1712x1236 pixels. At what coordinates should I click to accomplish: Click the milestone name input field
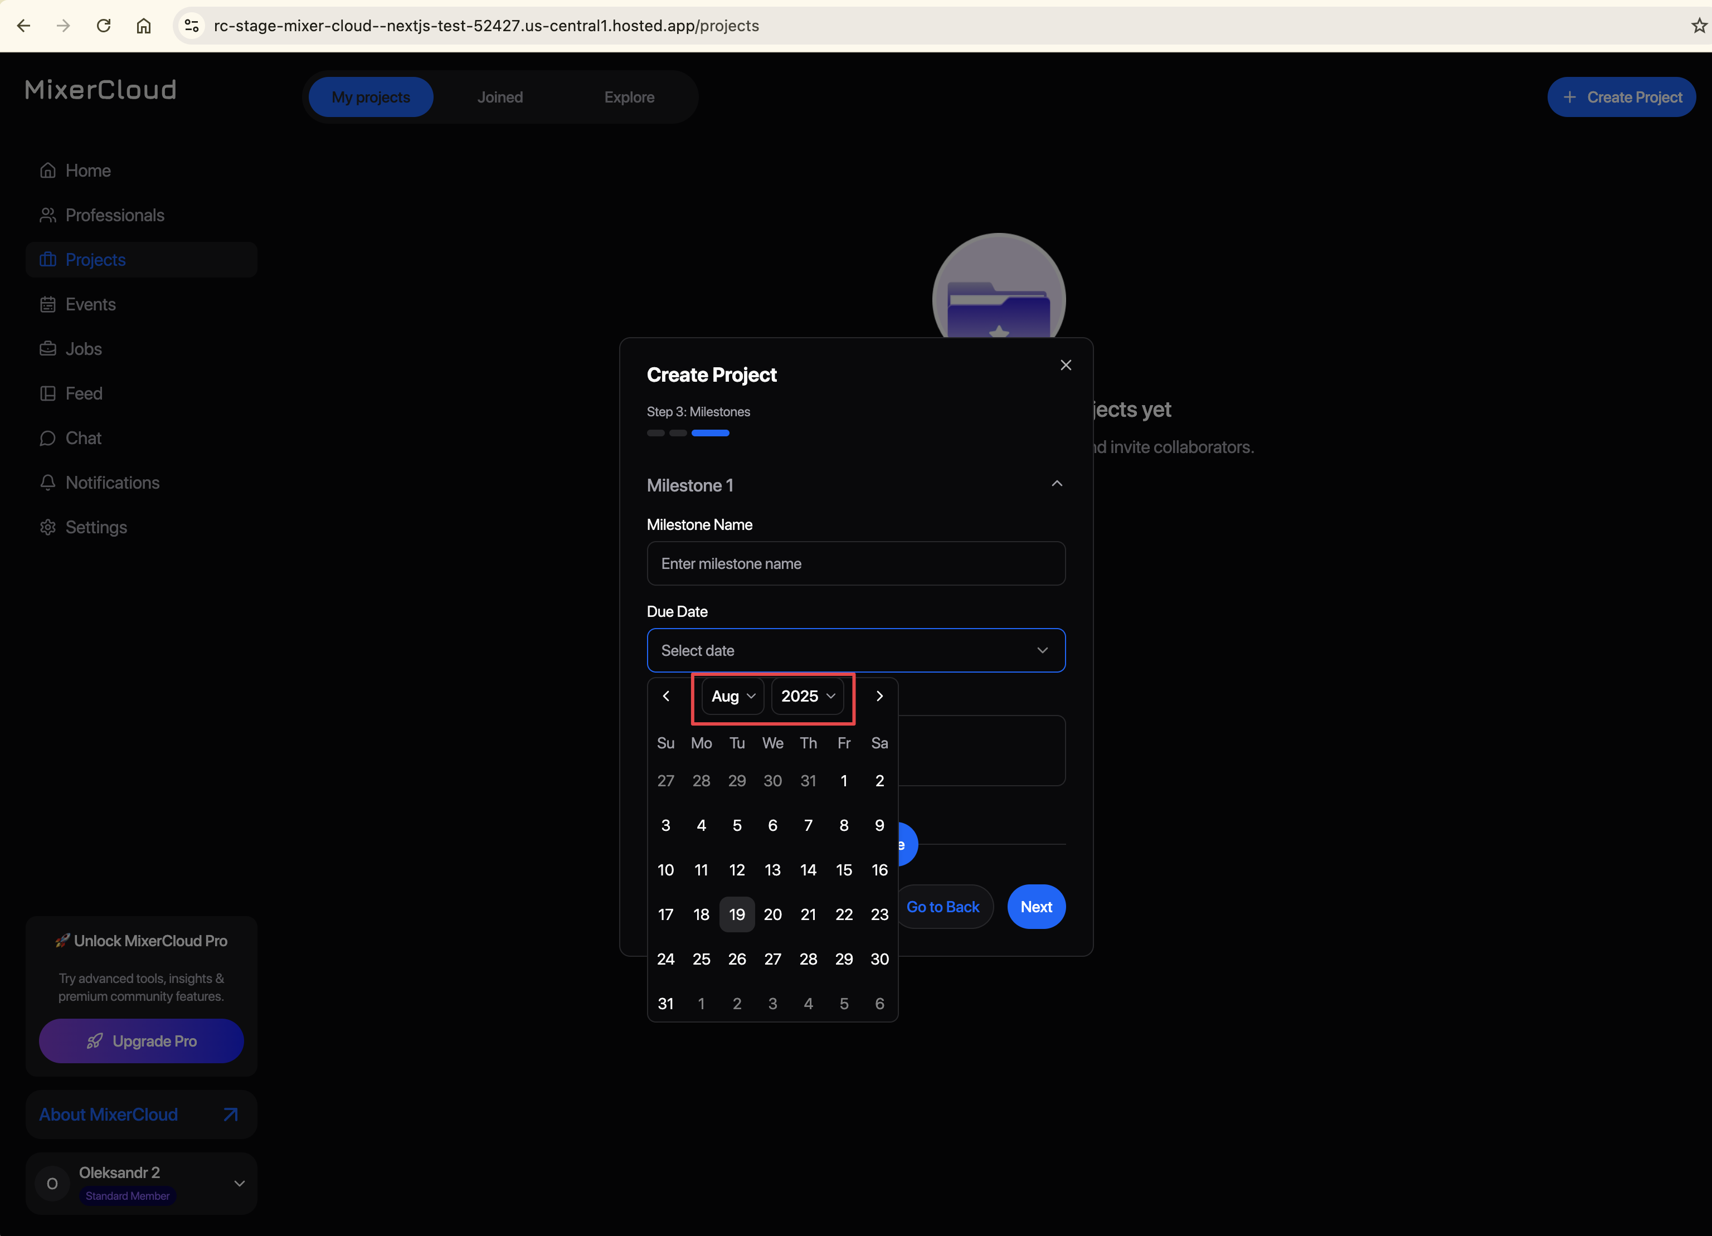coord(855,564)
